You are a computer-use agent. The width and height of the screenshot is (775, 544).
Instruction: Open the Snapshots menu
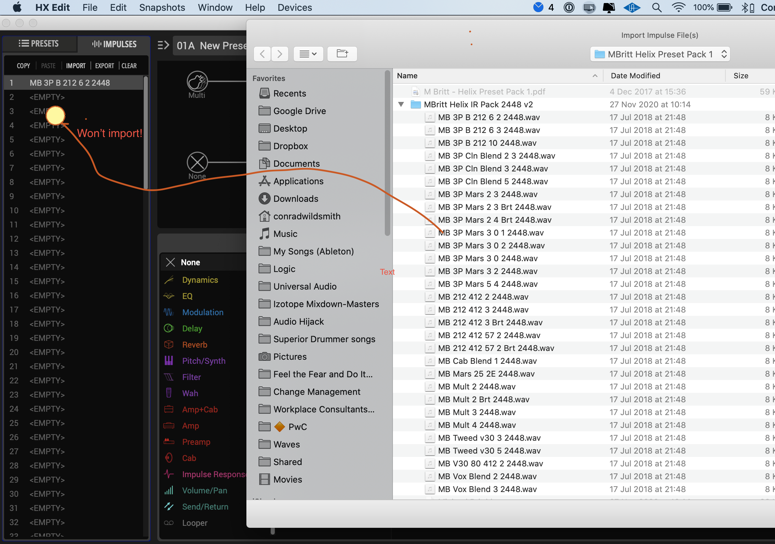pos(162,7)
